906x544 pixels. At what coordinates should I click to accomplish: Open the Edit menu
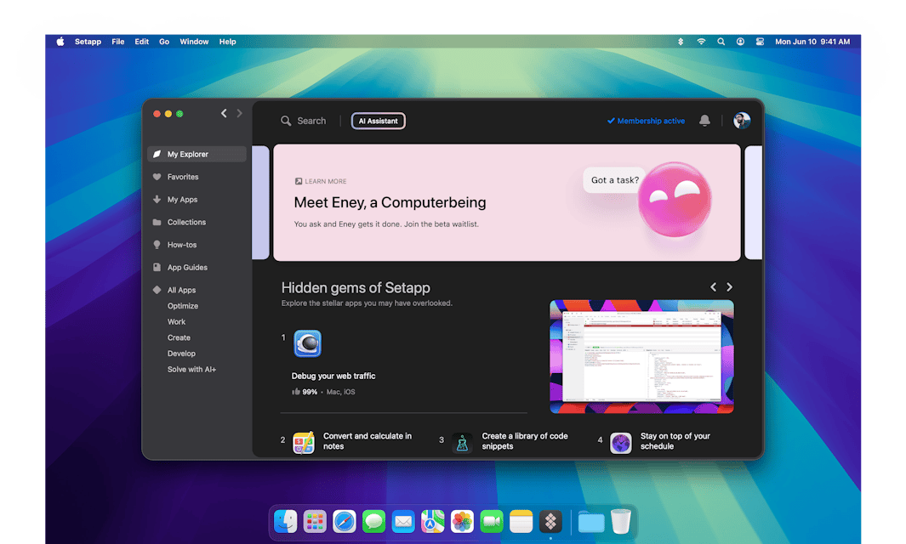(x=141, y=42)
